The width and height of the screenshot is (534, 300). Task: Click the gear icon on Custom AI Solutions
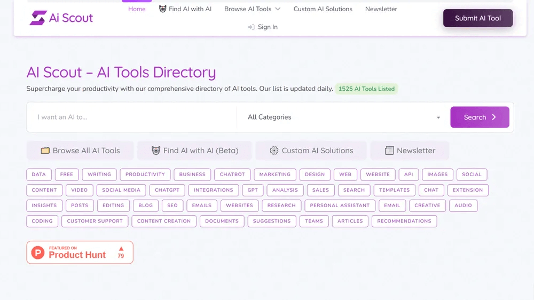274,151
